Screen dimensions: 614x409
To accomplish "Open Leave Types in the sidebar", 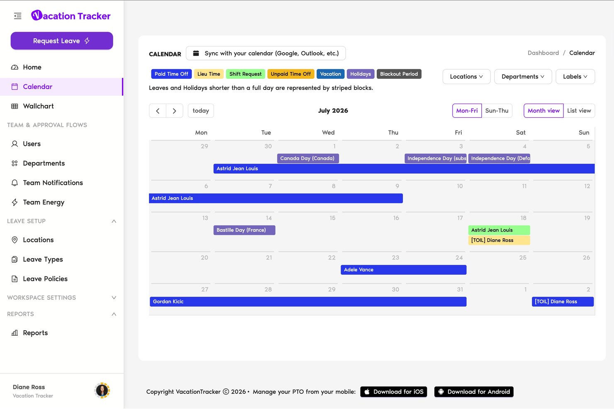I will (61, 259).
